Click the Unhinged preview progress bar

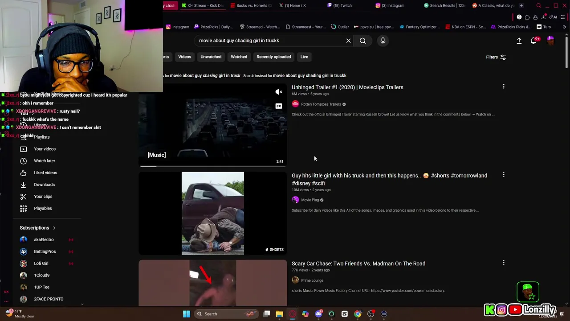213,166
